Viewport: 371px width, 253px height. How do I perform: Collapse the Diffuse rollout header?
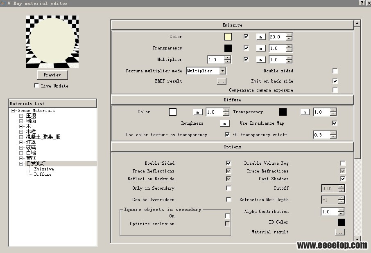point(232,100)
